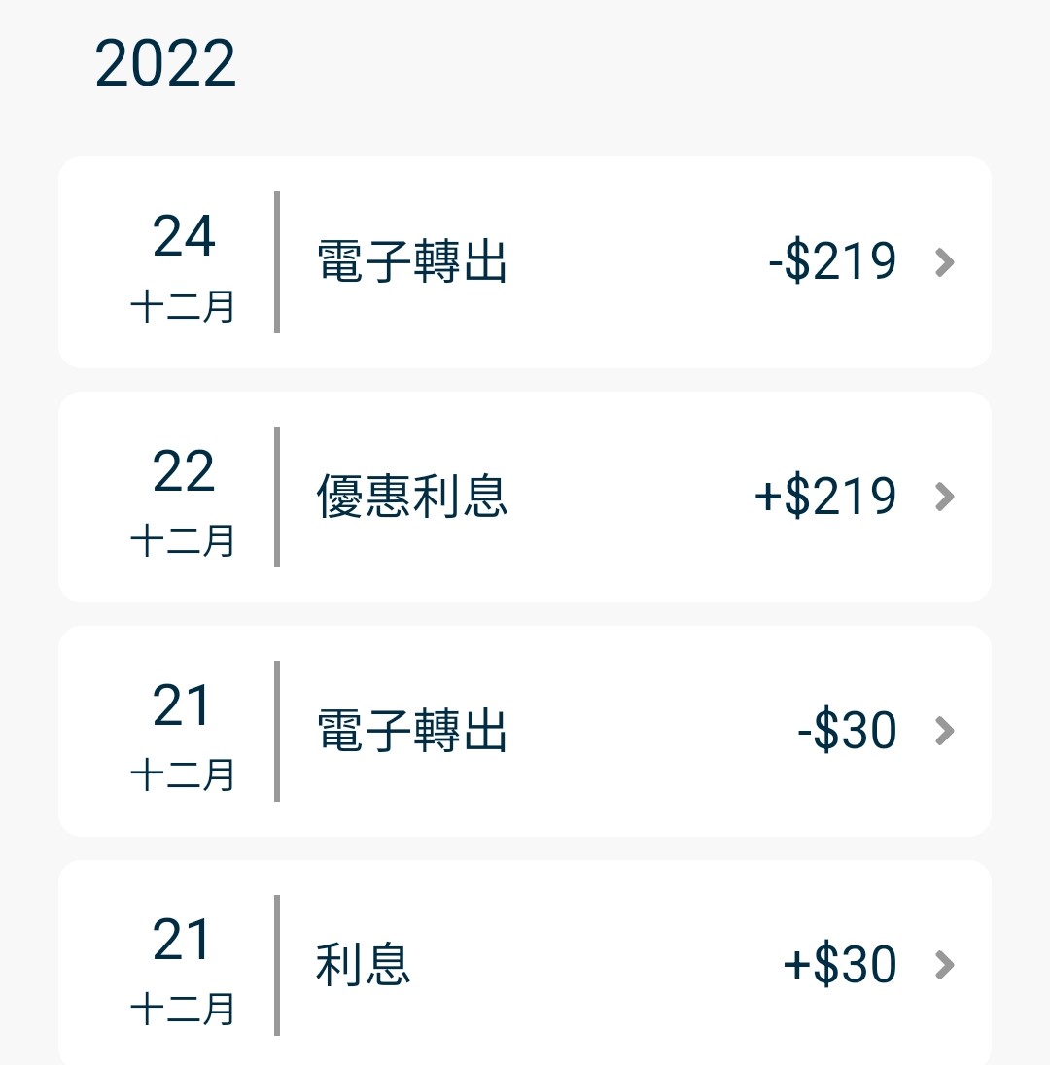Click the 2022 year heading
Viewport: 1050px width, 1065px height.
point(165,65)
